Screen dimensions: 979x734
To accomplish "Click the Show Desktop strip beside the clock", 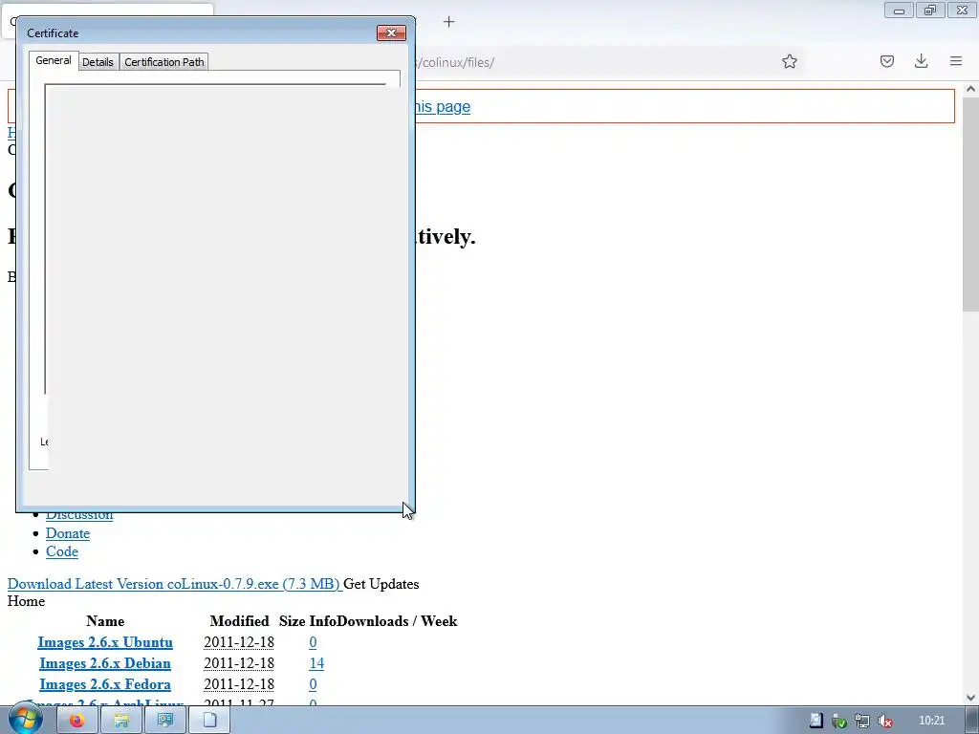I will [972, 721].
